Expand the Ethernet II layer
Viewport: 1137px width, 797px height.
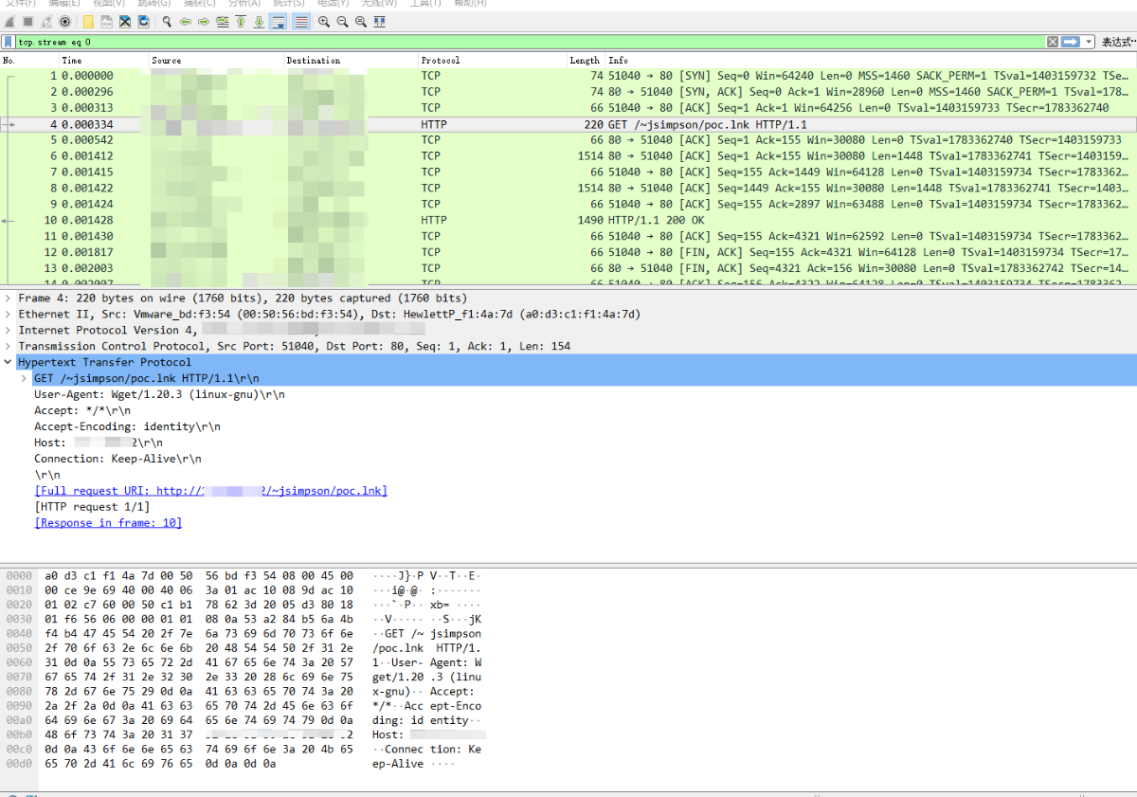[x=9, y=315]
